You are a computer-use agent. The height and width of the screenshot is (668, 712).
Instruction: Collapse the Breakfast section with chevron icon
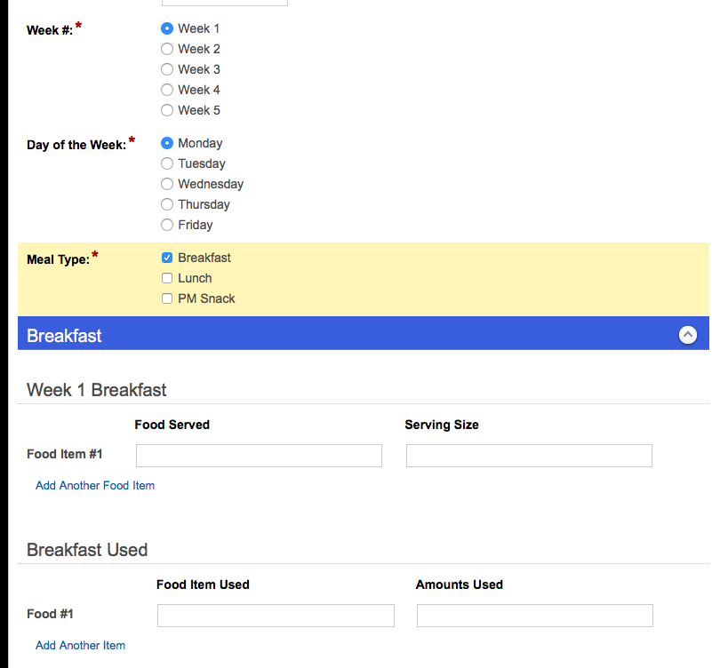[687, 335]
